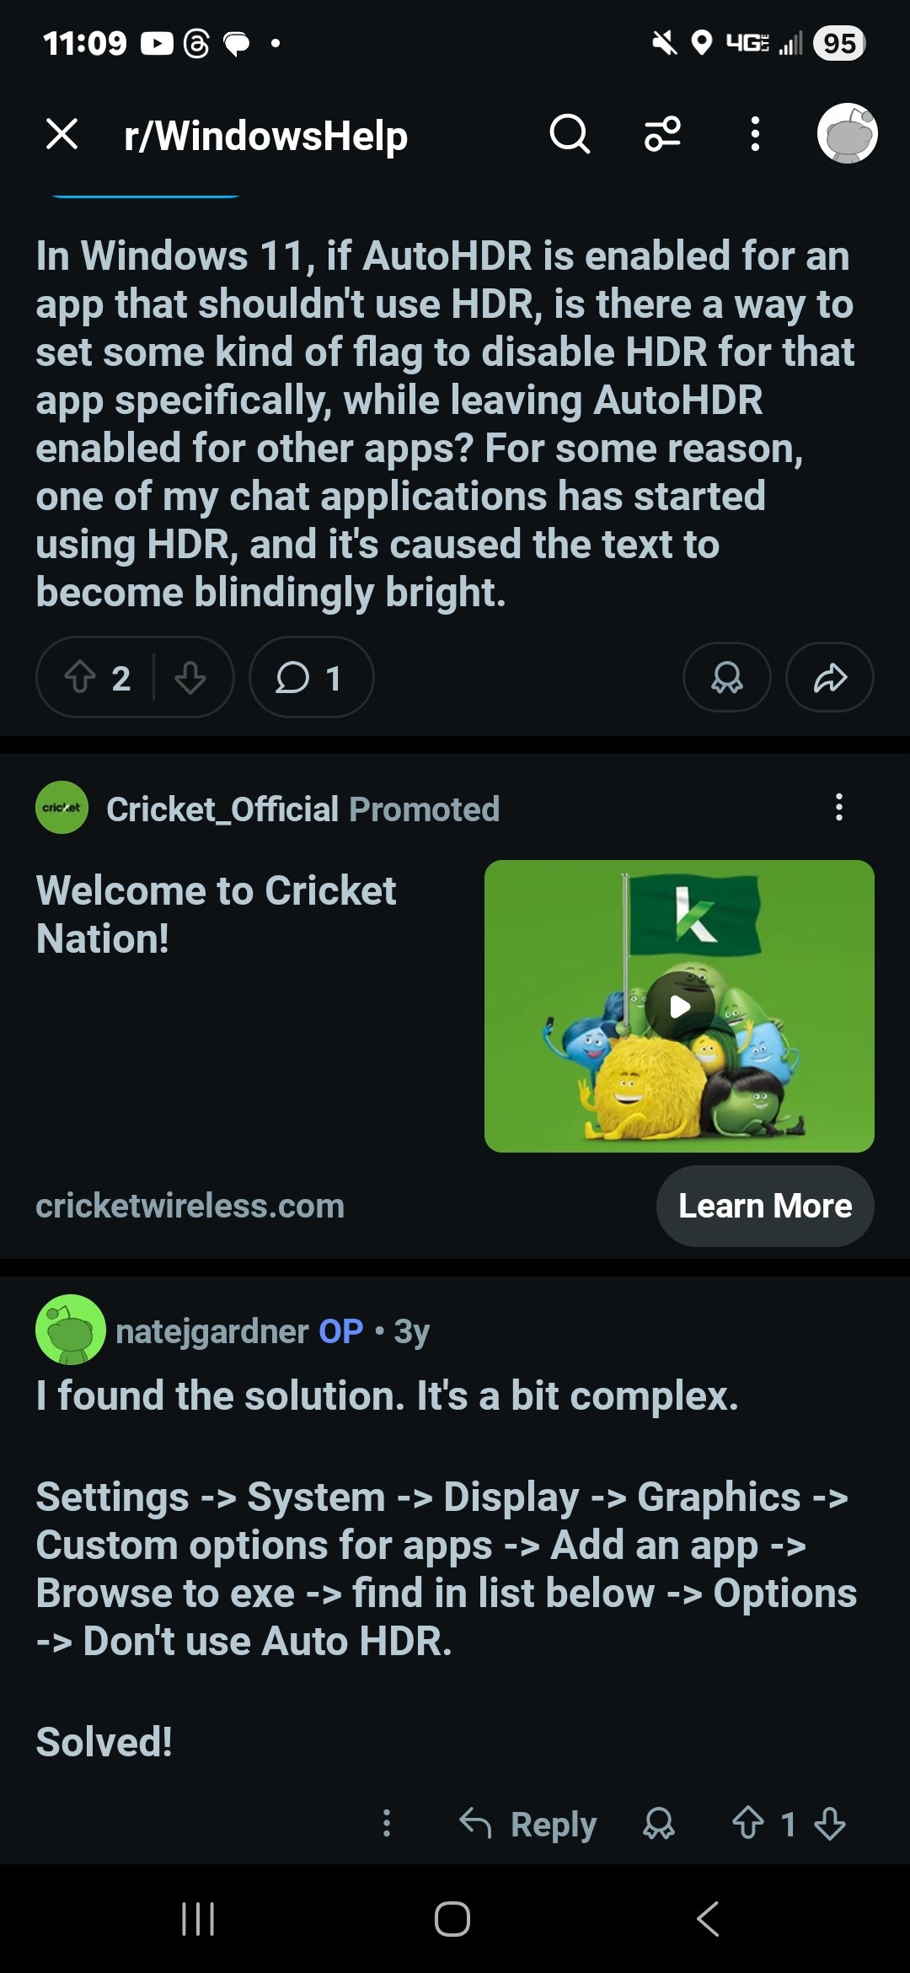Open the cricketwireless.com link
This screenshot has height=1973, width=910.
pyautogui.click(x=190, y=1206)
